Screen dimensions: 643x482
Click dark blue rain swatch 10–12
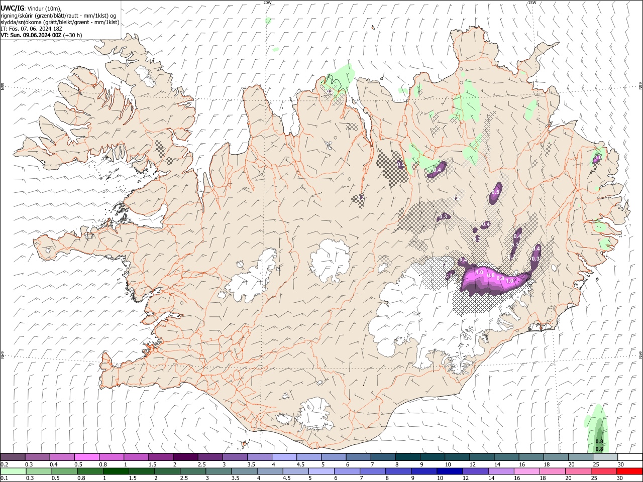(x=450, y=471)
